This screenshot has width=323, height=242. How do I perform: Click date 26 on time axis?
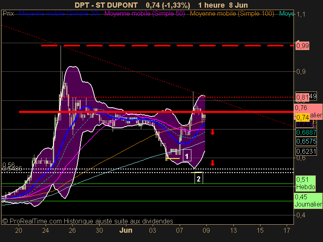72,230
